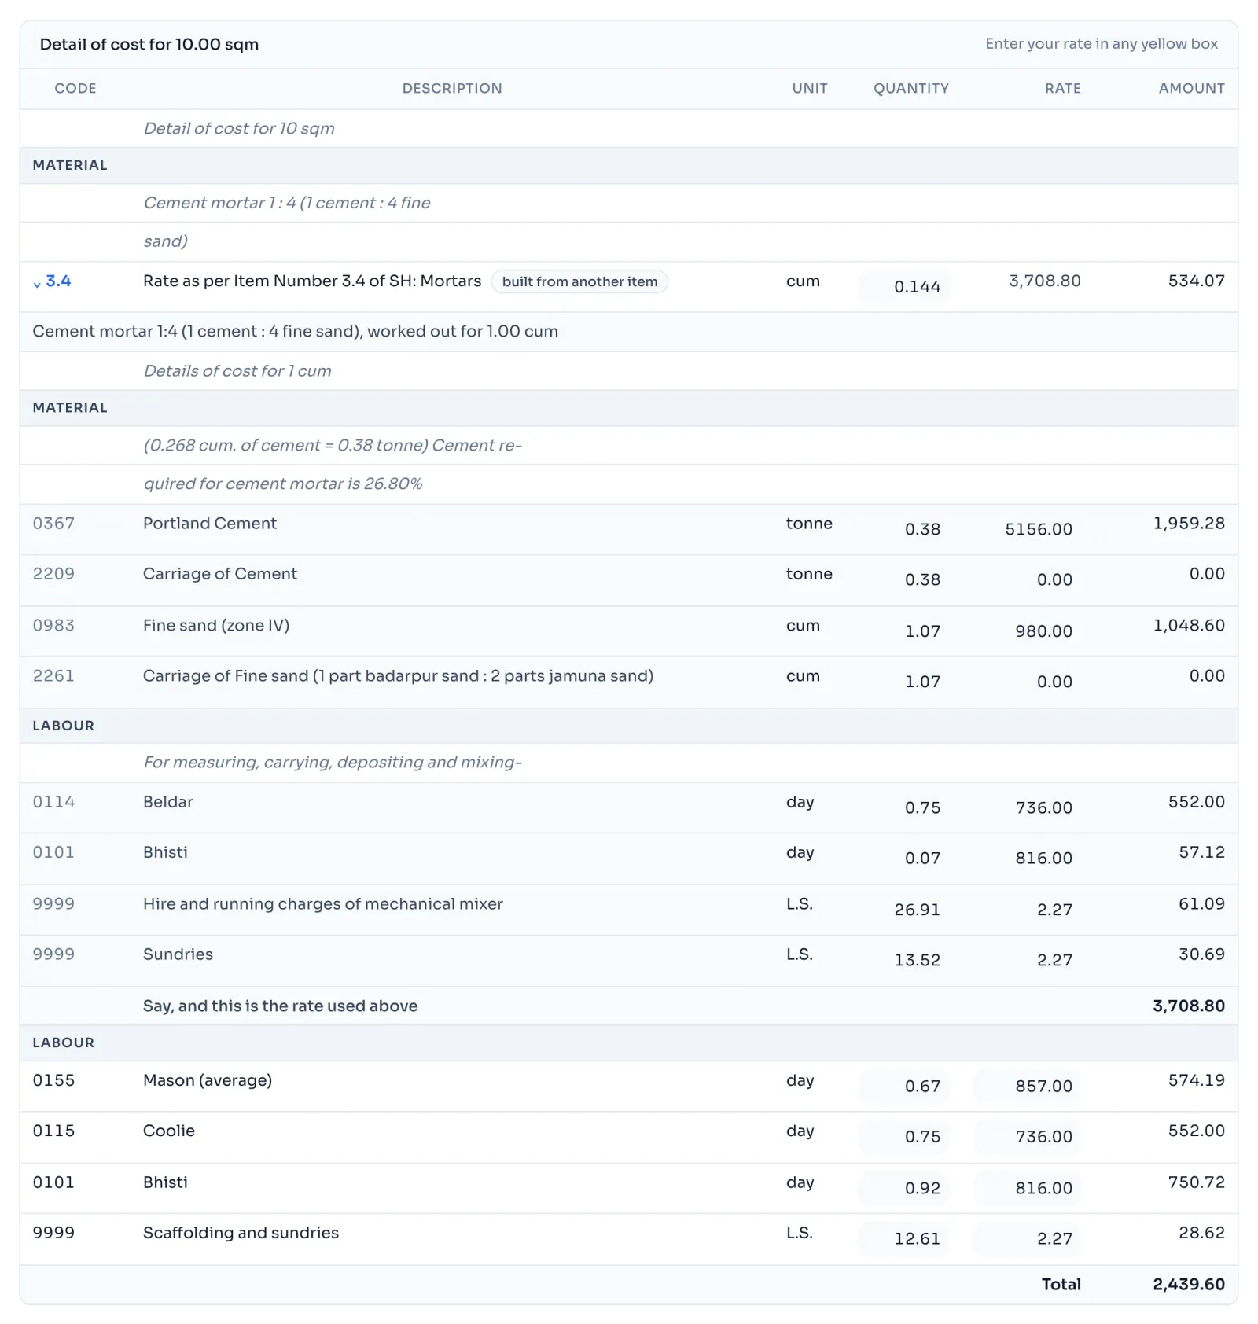
Task: Select the Bhisti quantity field showing 0.92
Action: (x=903, y=1188)
